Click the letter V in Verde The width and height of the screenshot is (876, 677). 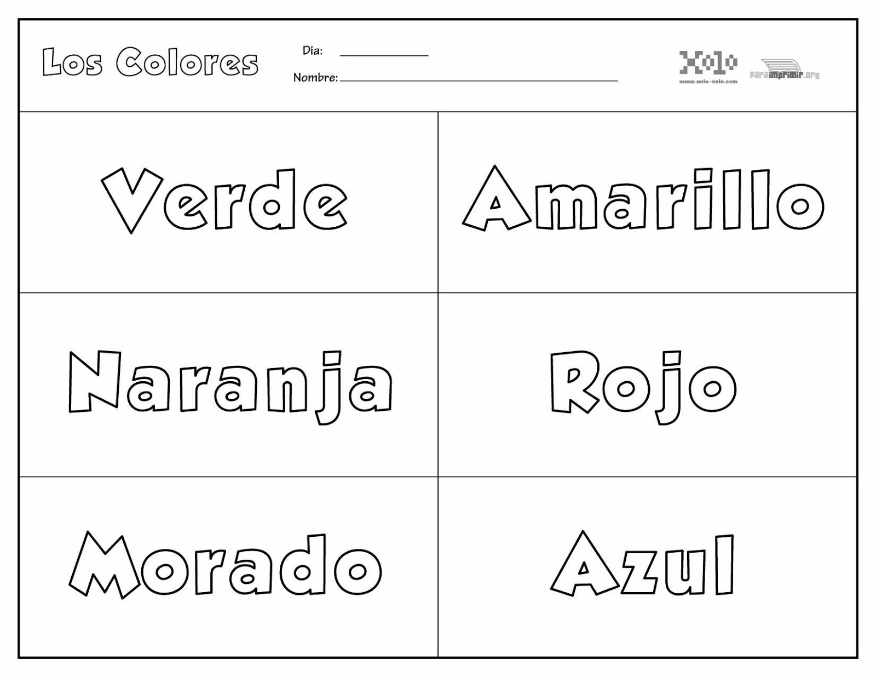pyautogui.click(x=131, y=194)
